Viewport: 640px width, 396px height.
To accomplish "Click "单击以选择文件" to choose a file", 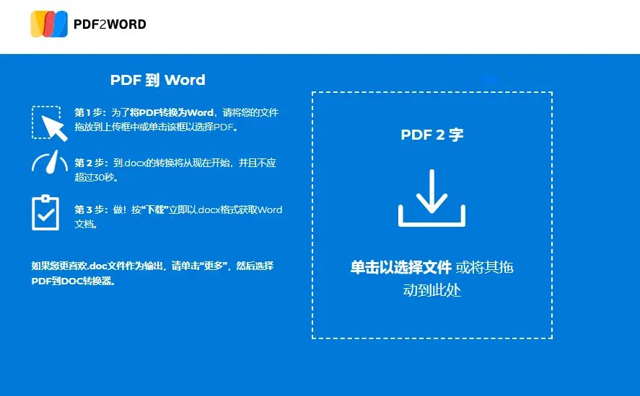I will (x=401, y=267).
